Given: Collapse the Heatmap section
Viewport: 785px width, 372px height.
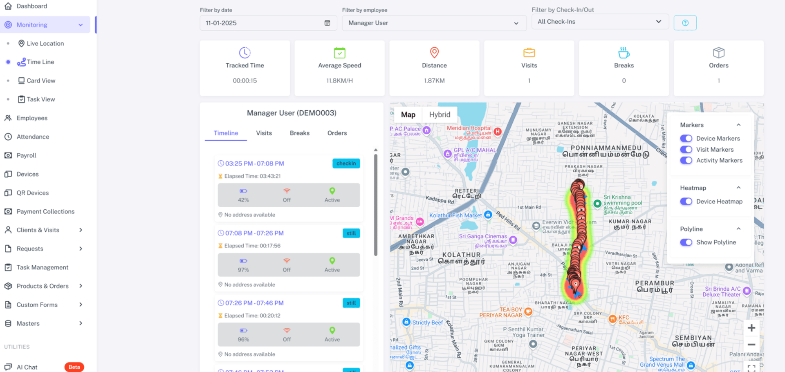Looking at the screenshot, I should click(x=738, y=188).
